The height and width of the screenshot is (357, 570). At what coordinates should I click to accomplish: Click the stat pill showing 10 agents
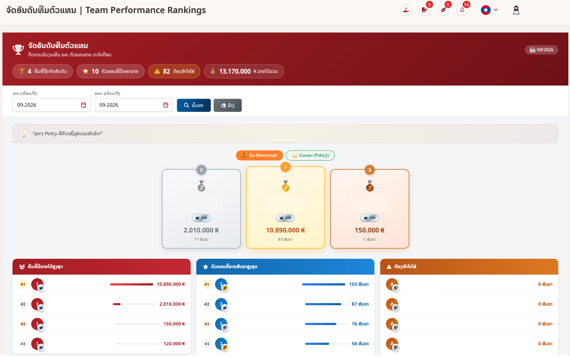110,71
